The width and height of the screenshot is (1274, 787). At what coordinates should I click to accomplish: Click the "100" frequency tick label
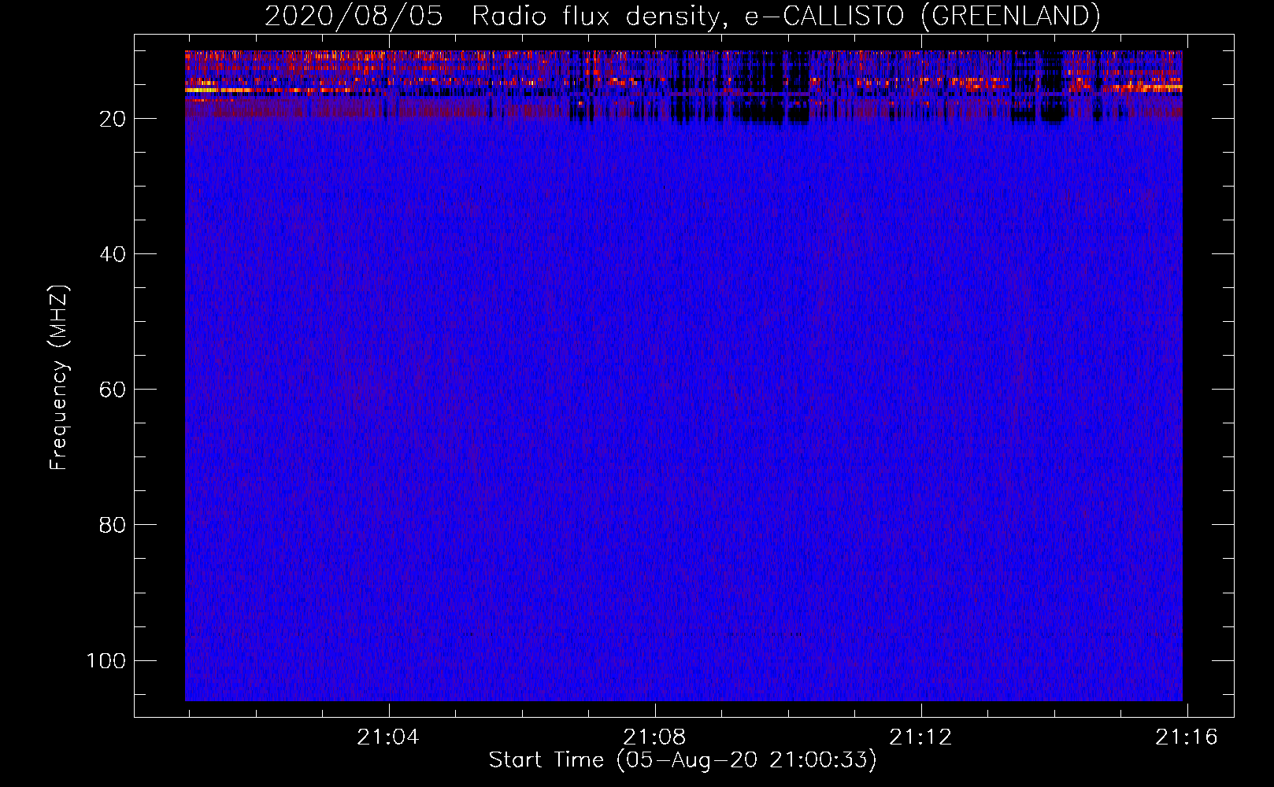pyautogui.click(x=106, y=660)
